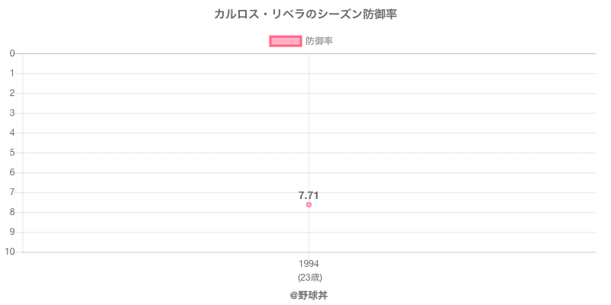Click the y-axis tick label 6
611x305 pixels.
click(x=12, y=173)
